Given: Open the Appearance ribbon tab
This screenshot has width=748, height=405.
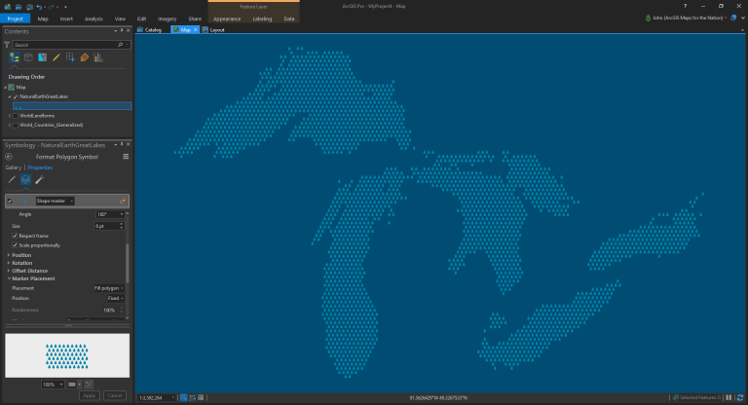Looking at the screenshot, I should [x=227, y=18].
